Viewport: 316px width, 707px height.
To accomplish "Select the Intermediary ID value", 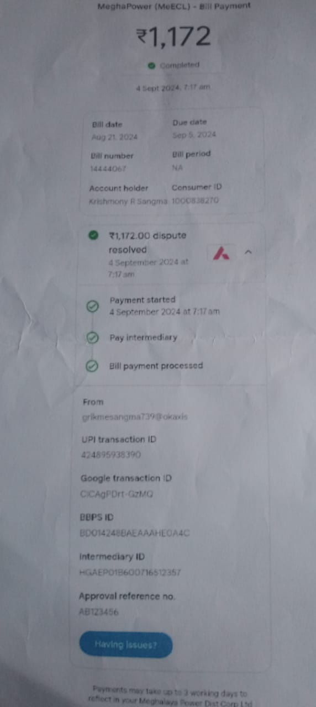I will pos(130,573).
